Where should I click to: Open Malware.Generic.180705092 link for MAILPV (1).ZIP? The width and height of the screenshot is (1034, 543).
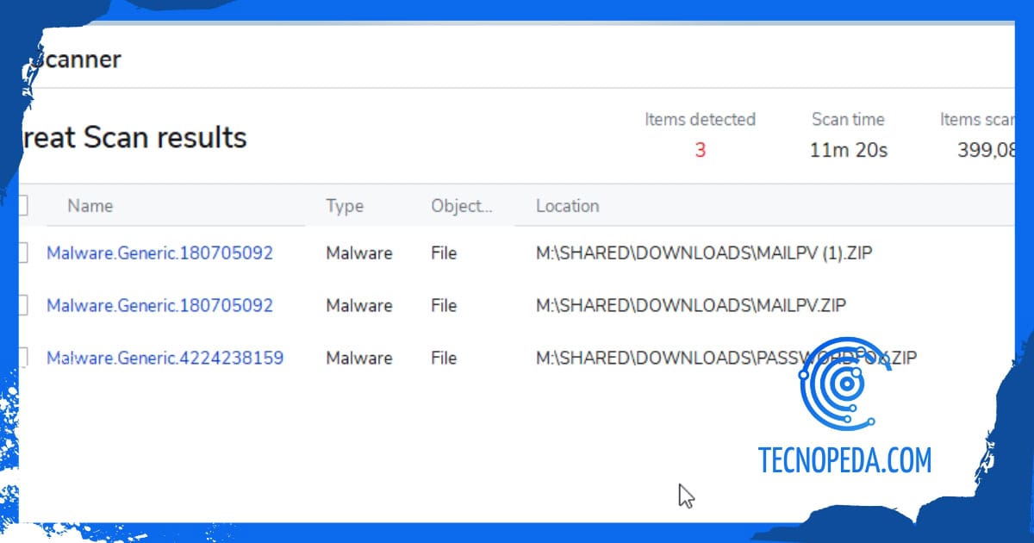(x=159, y=253)
